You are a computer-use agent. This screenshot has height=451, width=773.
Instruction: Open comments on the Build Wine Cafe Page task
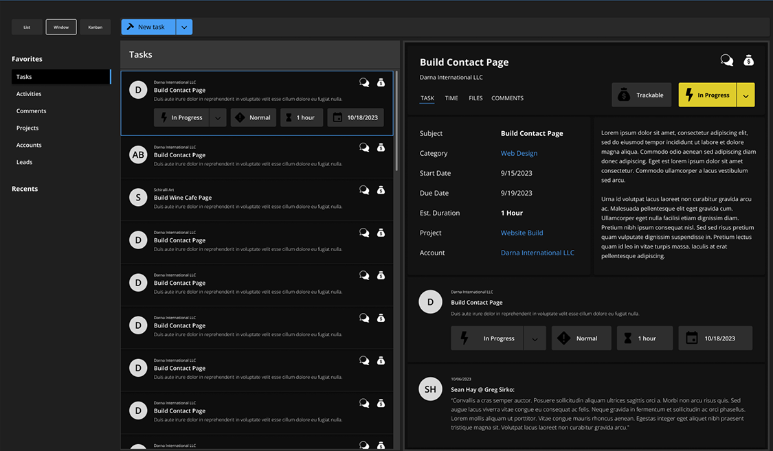(x=364, y=190)
